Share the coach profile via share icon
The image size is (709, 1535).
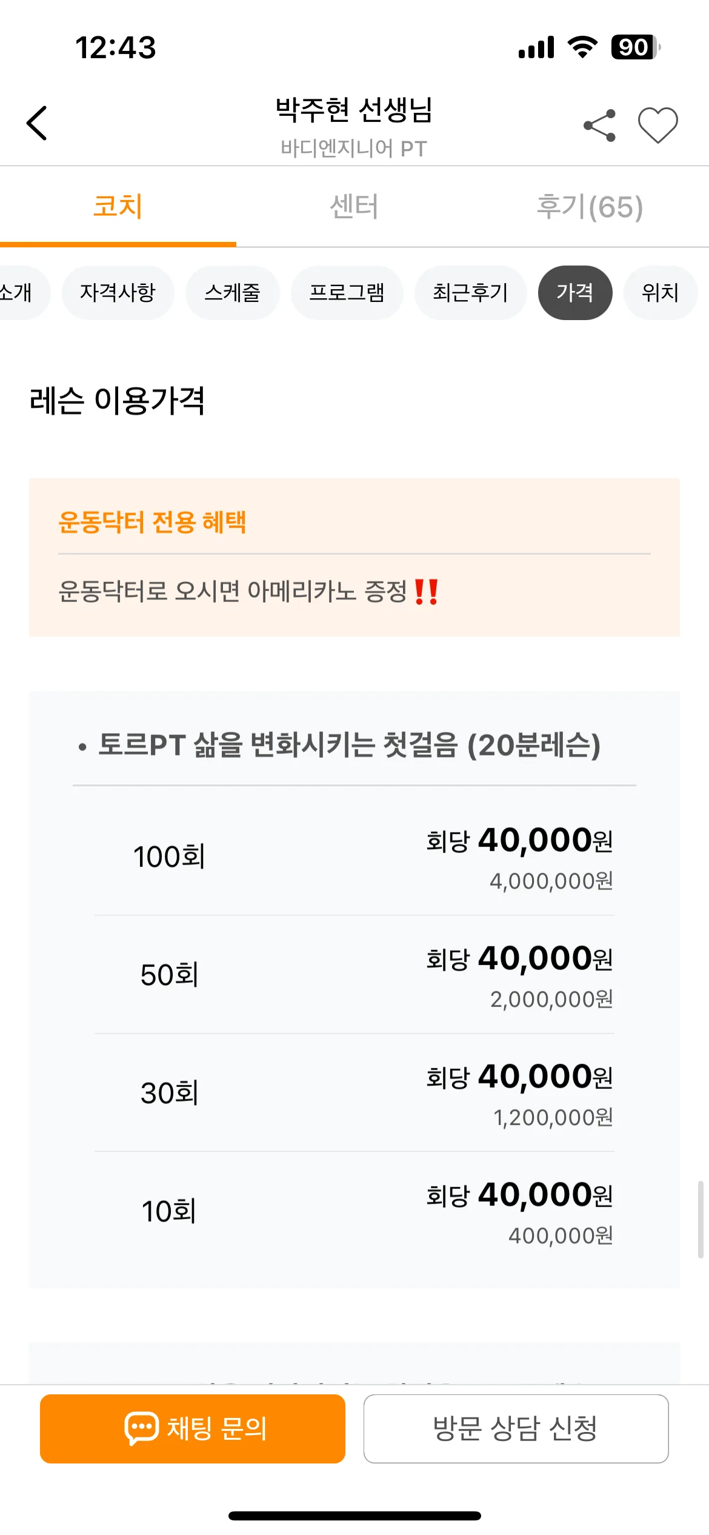[599, 125]
